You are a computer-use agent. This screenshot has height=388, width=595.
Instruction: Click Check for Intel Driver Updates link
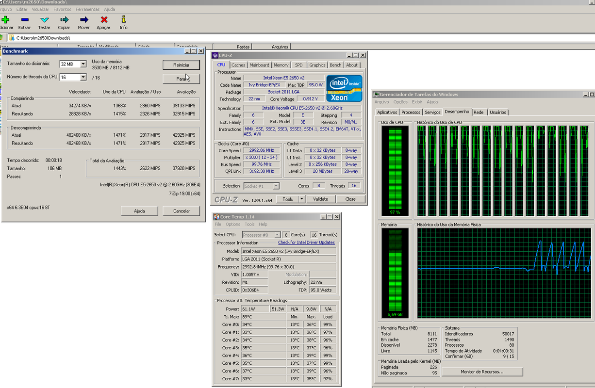[x=306, y=242]
